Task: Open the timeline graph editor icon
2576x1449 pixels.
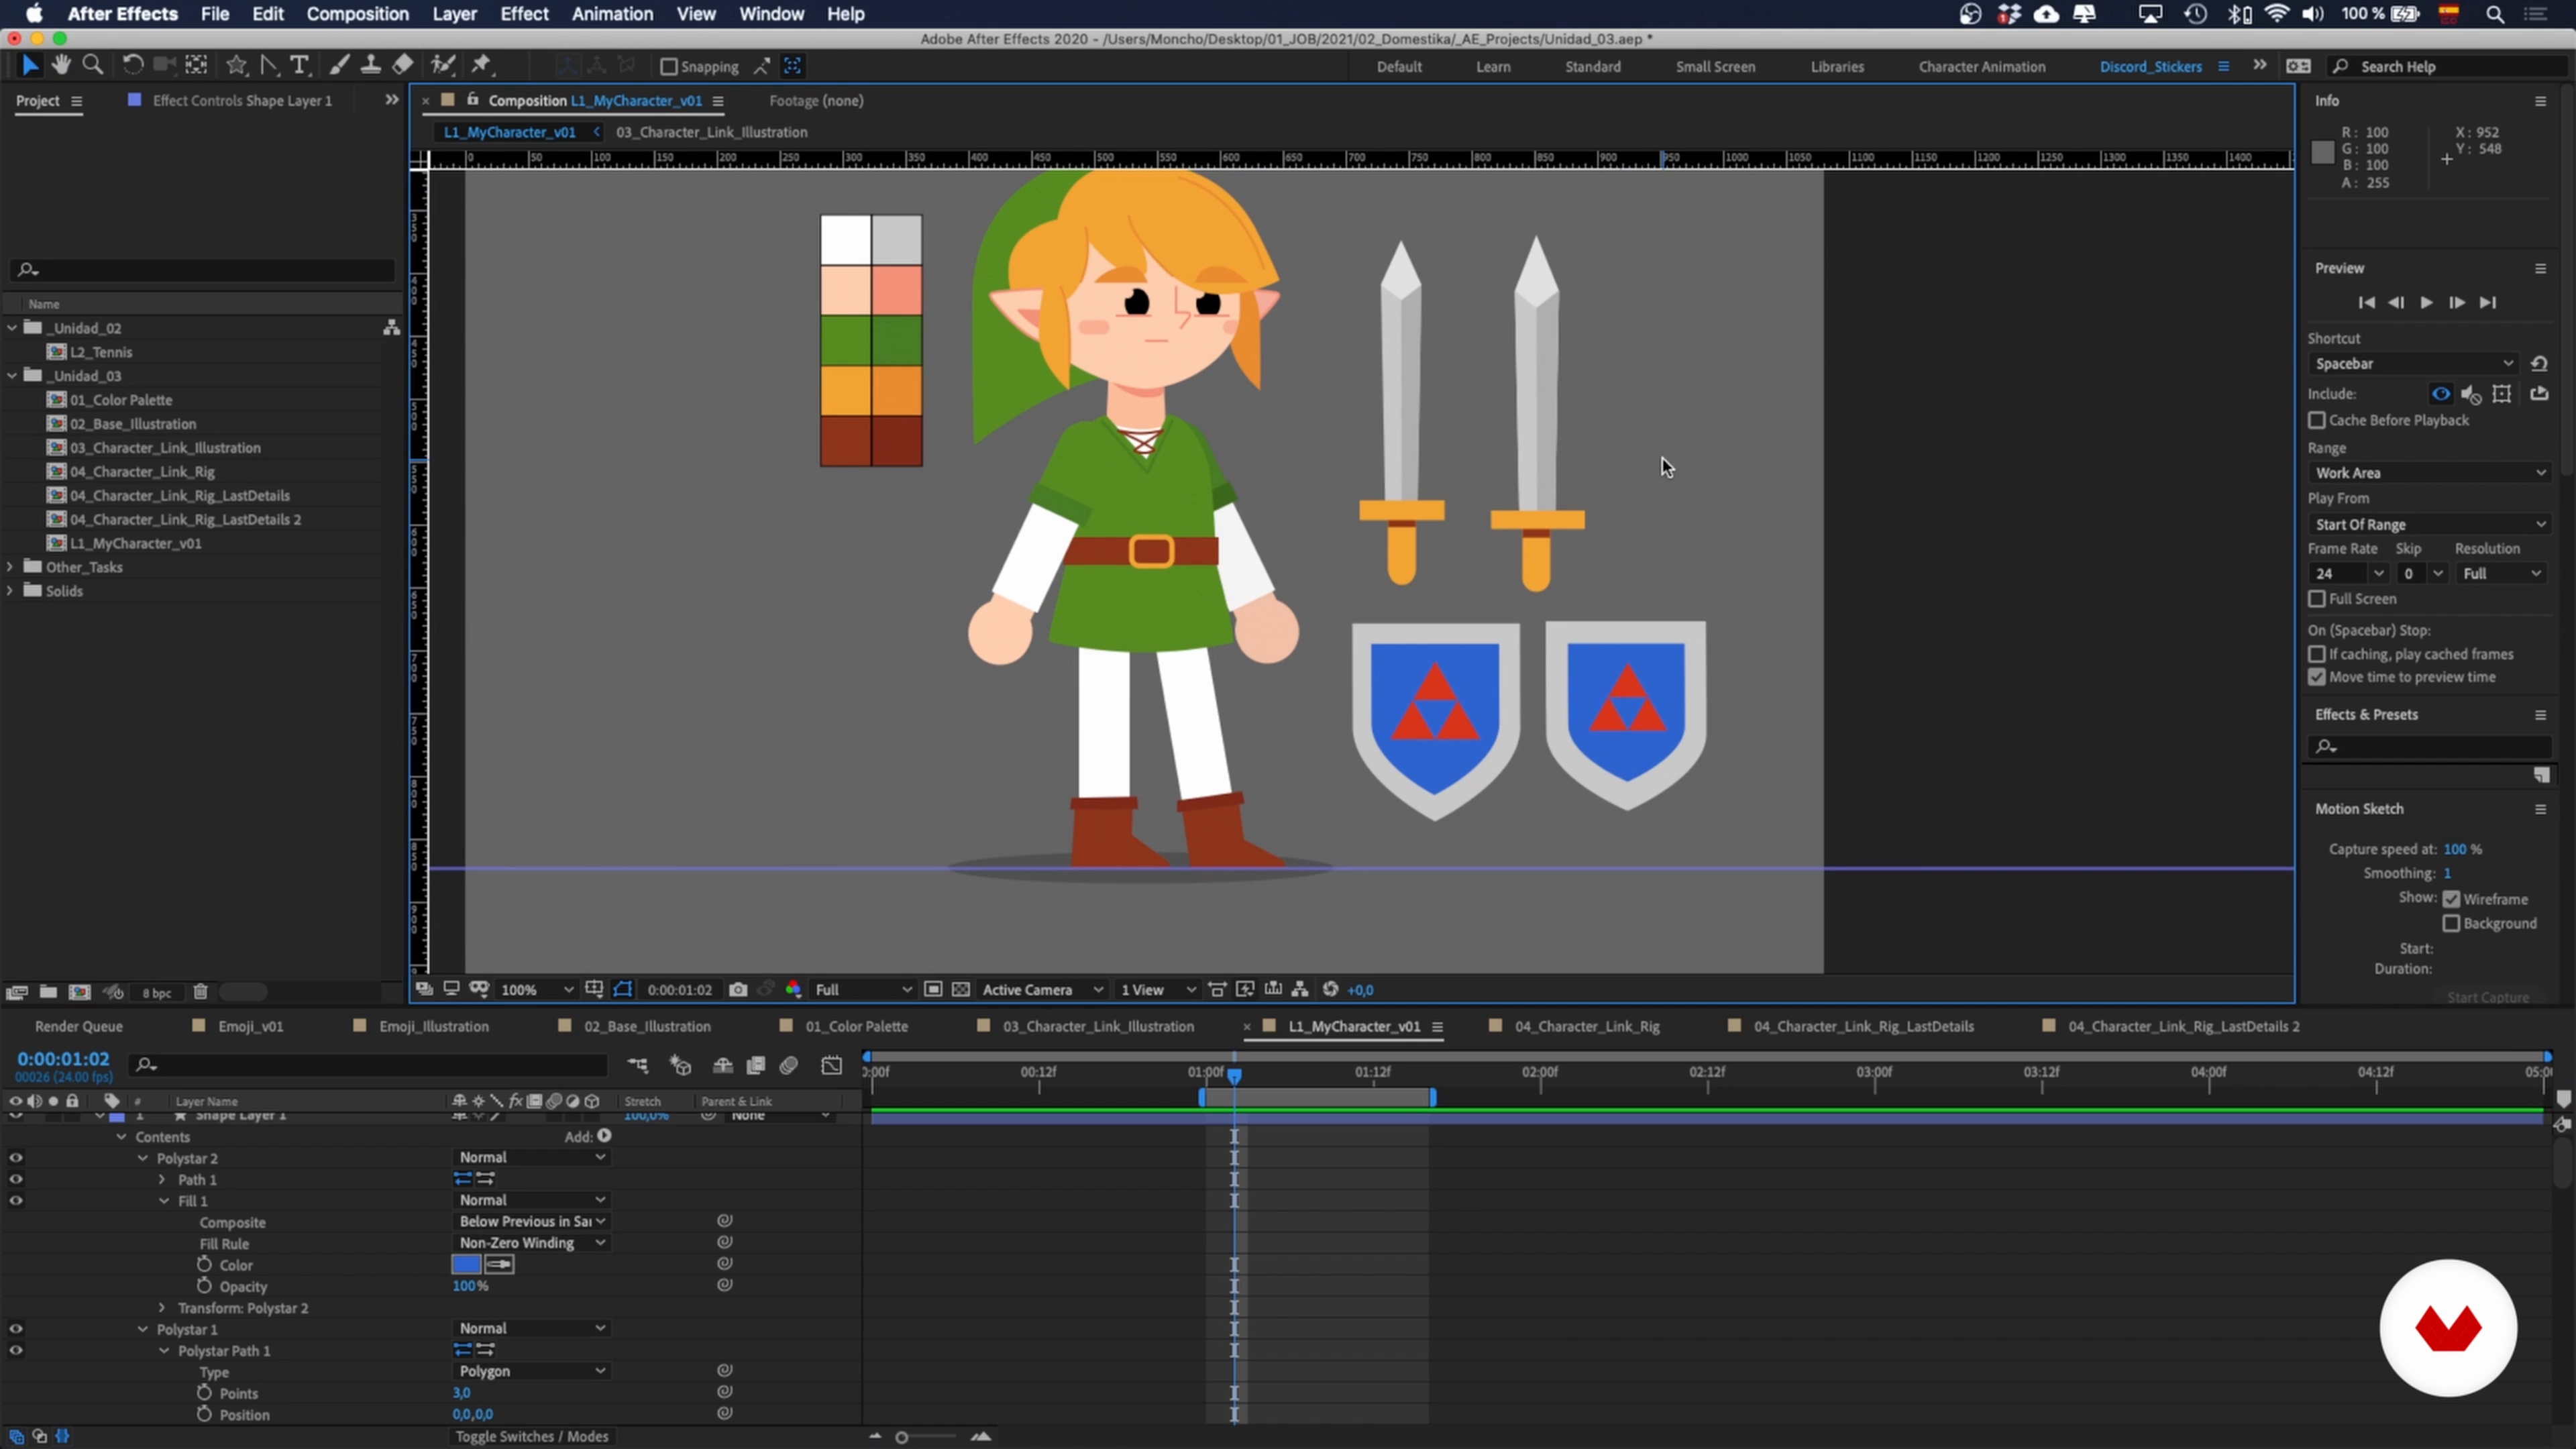Action: (831, 1065)
